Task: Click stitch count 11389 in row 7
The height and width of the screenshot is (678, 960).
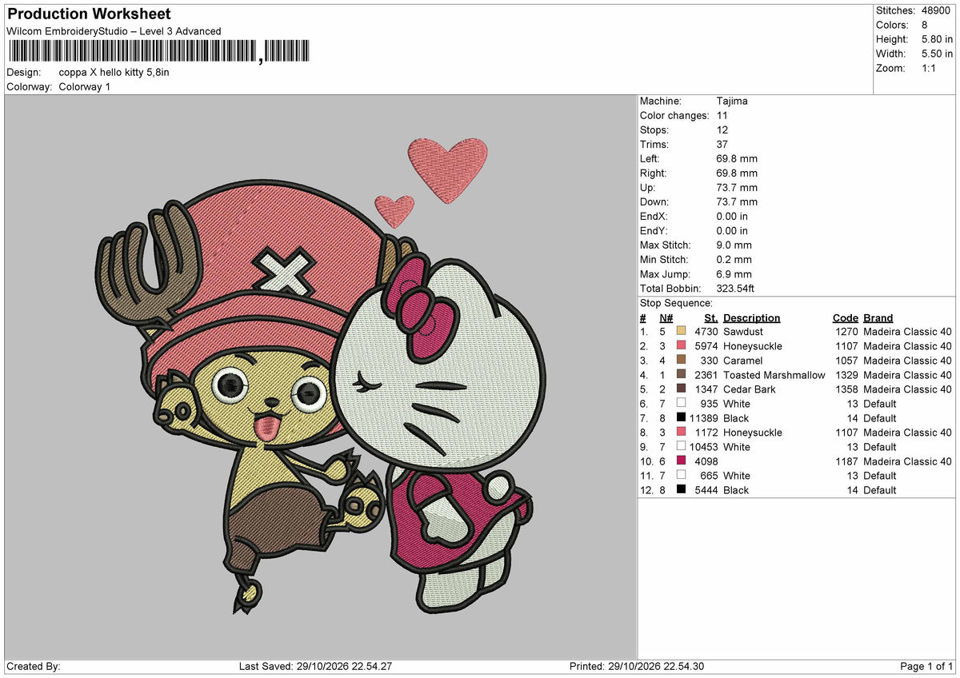Action: tap(703, 417)
